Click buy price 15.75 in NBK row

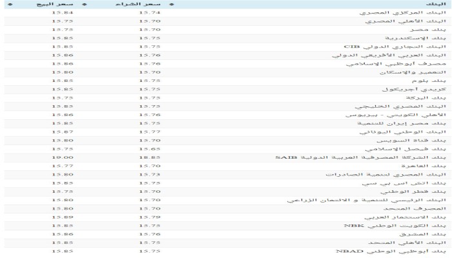tap(150, 226)
